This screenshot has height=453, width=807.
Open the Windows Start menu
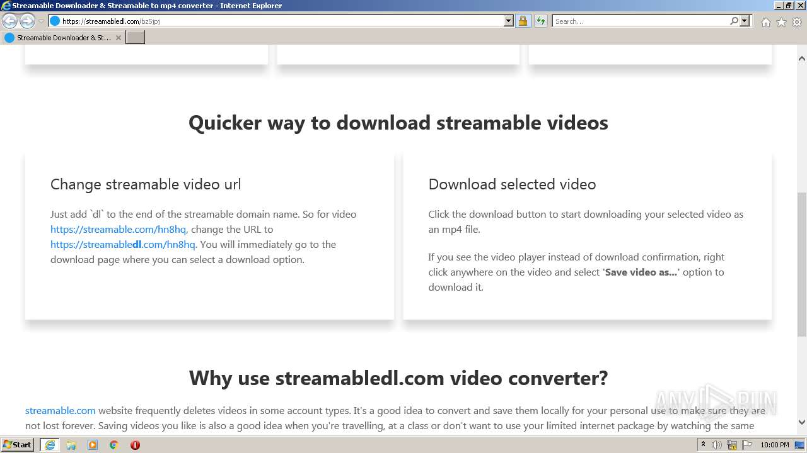(18, 445)
